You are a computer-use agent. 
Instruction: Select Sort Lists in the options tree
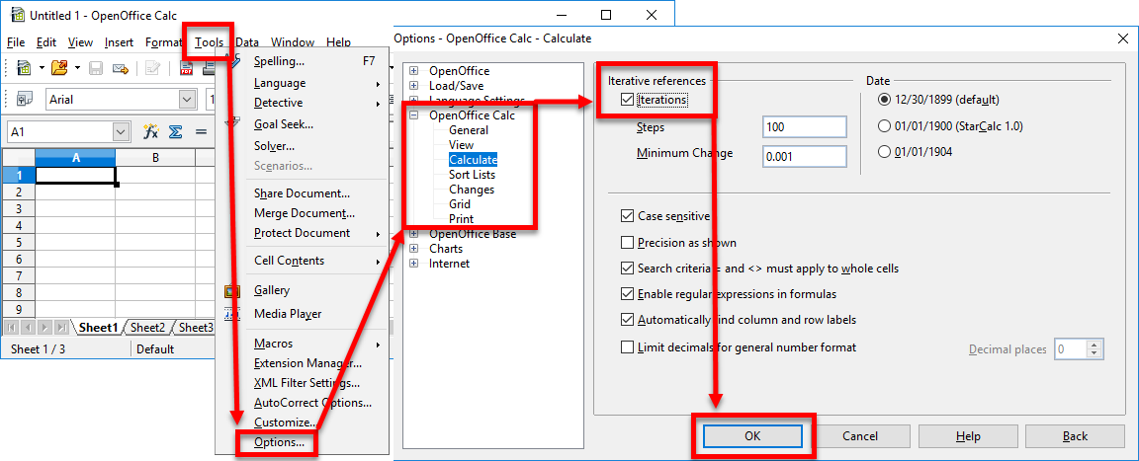(473, 175)
